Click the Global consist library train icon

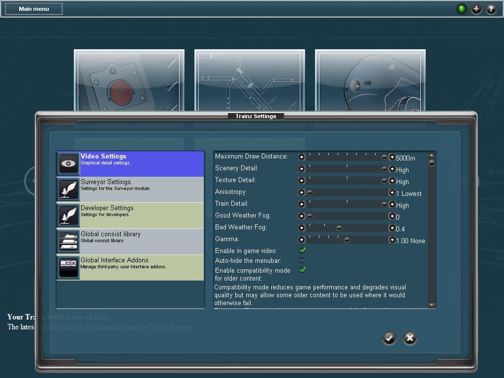(x=68, y=241)
